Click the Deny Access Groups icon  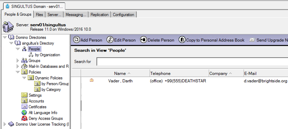pos(24,118)
